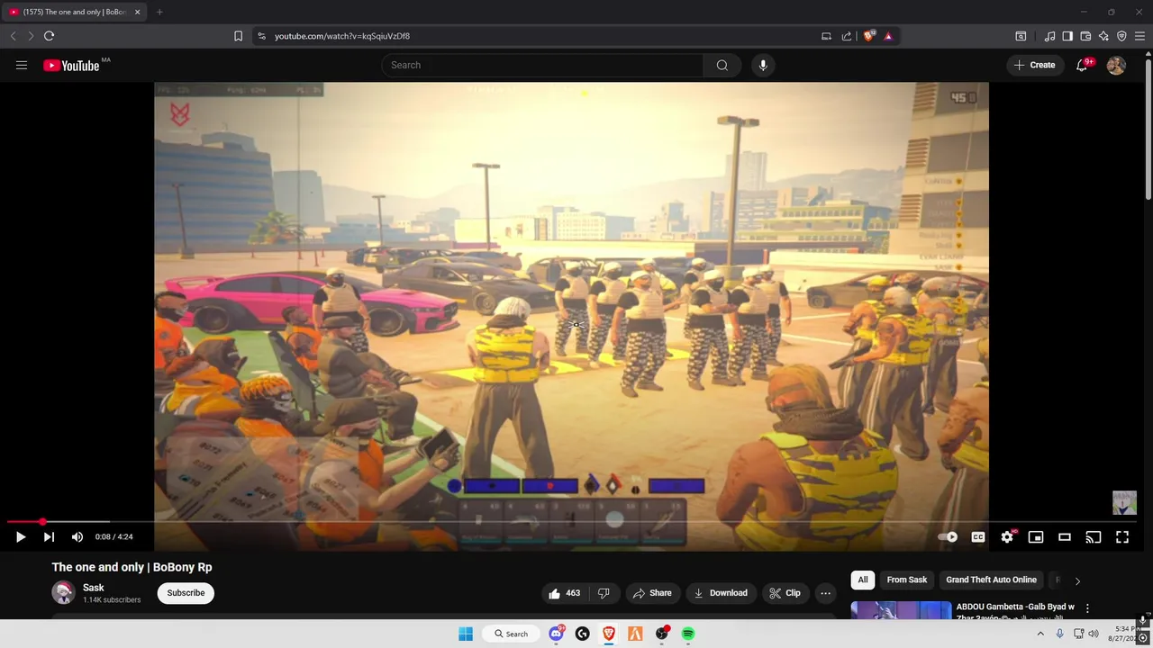The width and height of the screenshot is (1153, 648).
Task: Dislike this video
Action: [x=604, y=593]
